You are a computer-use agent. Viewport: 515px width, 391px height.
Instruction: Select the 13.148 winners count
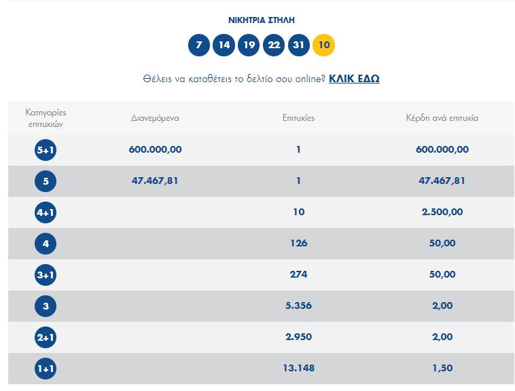coord(298,368)
